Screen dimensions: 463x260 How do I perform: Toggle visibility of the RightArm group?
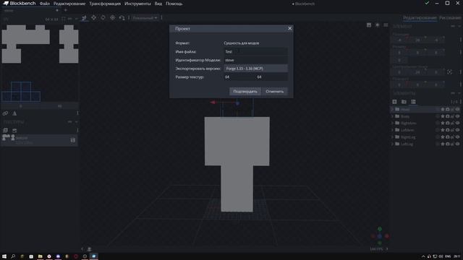coord(457,123)
